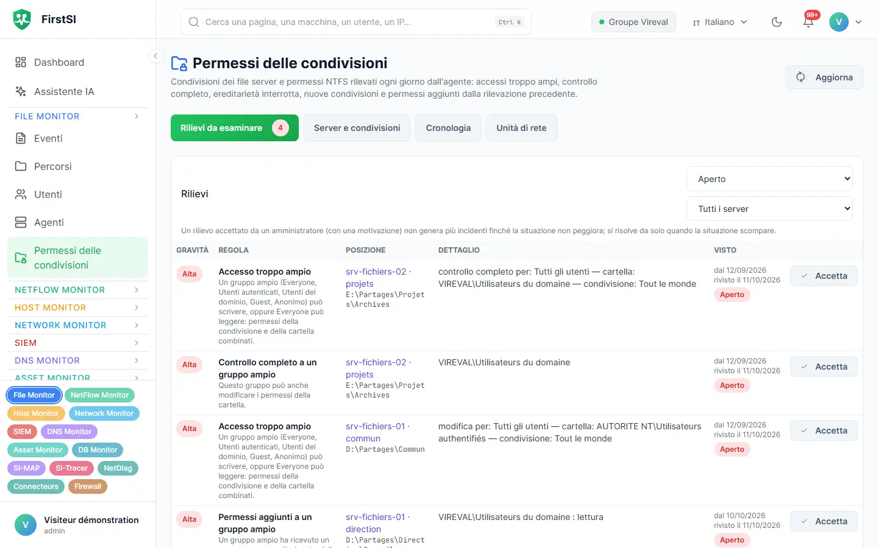Toggle Firewall filter chip
Image resolution: width=878 pixels, height=548 pixels.
pos(88,487)
